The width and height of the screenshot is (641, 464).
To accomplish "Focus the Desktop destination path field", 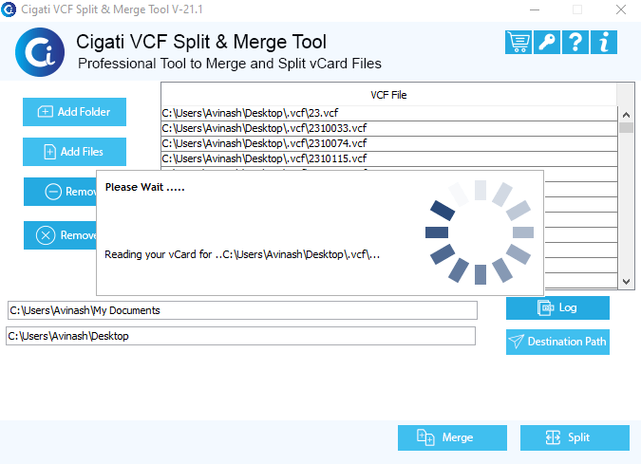I will [241, 336].
